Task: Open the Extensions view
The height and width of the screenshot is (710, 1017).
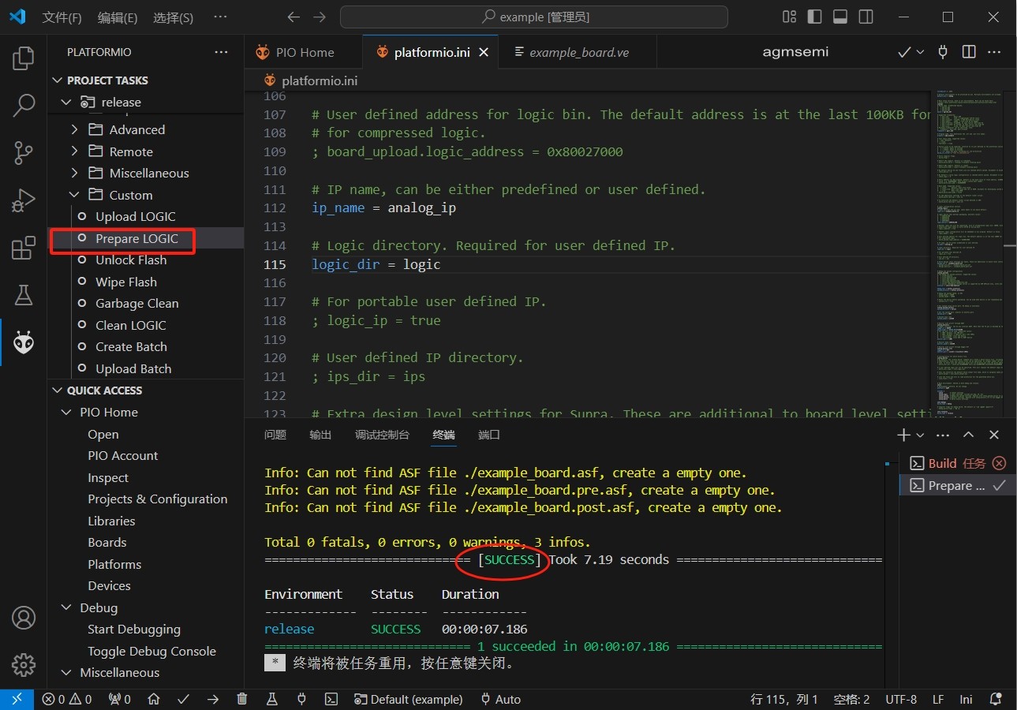Action: [24, 248]
